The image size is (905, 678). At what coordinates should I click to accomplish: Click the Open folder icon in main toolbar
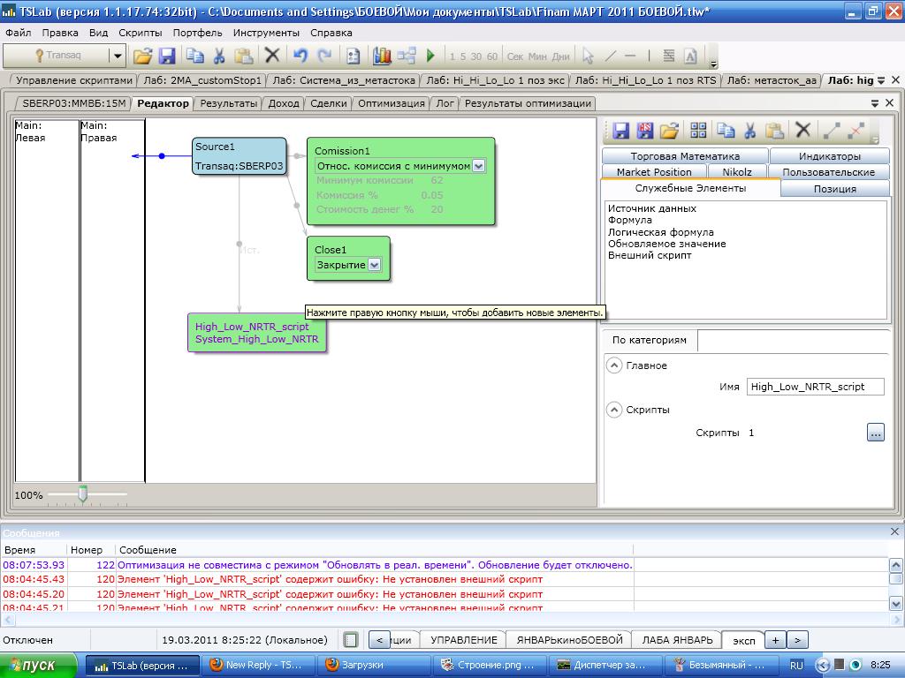[x=142, y=56]
